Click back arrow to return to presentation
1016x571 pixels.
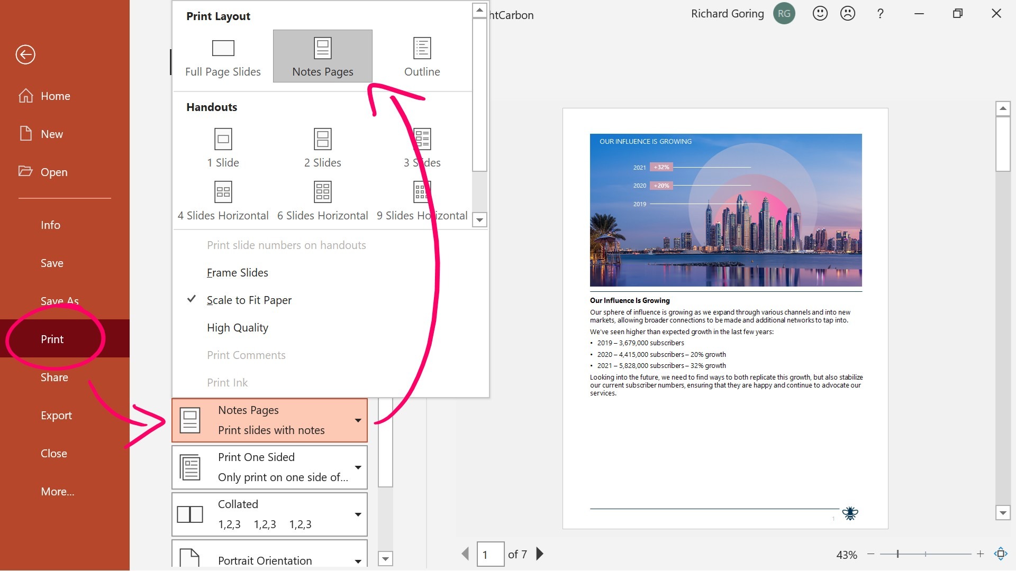click(24, 54)
